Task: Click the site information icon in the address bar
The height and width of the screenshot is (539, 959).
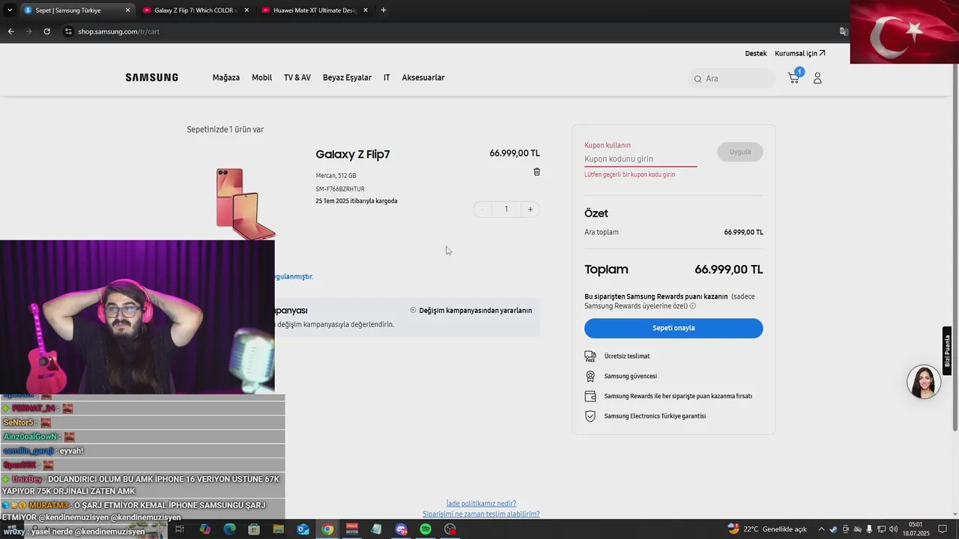Action: [x=68, y=31]
